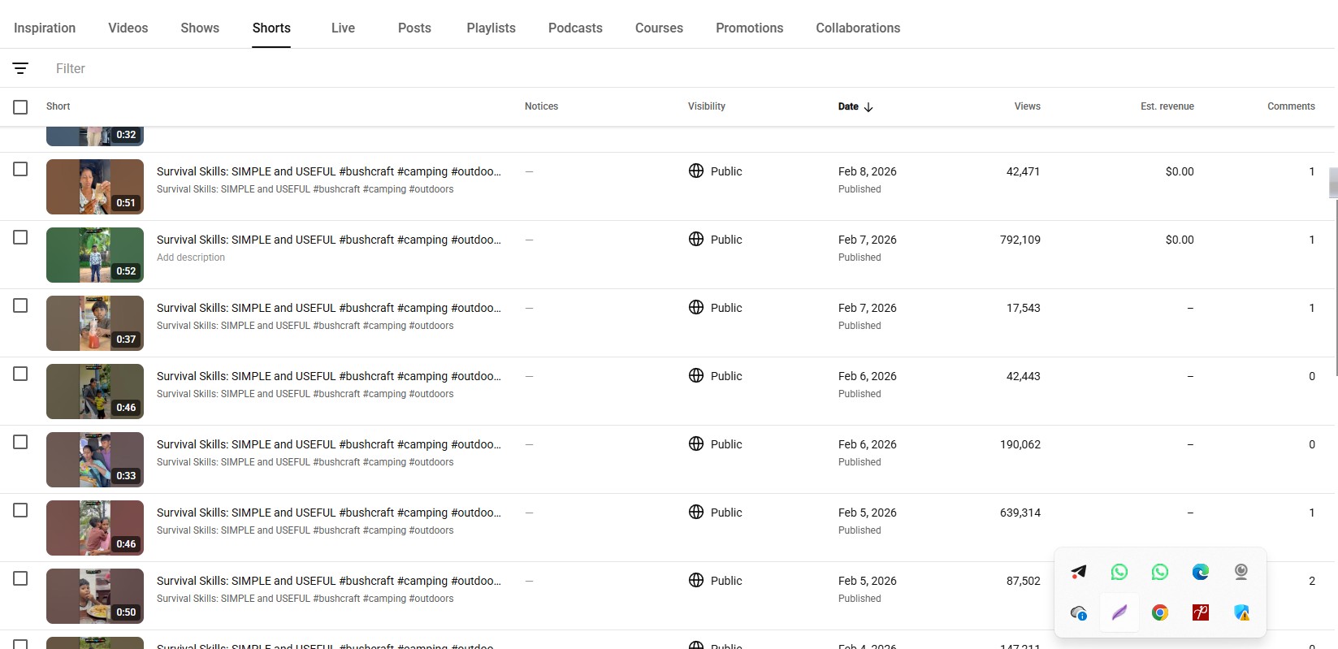The image size is (1338, 649).
Task: Go to the Courses tab
Action: tap(659, 28)
